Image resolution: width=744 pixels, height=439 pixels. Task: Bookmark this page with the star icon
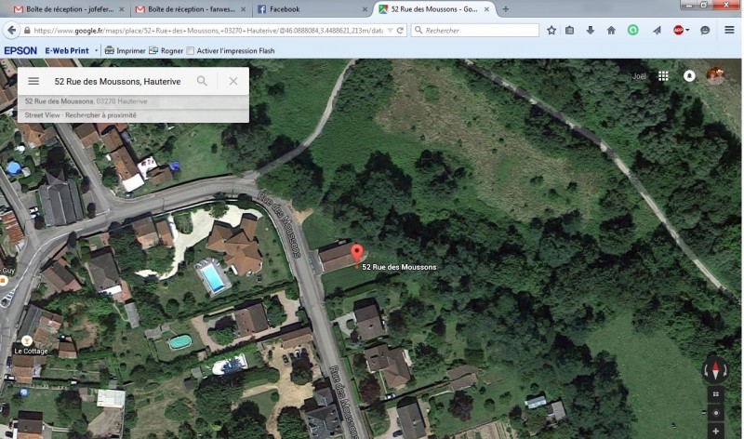click(x=551, y=31)
